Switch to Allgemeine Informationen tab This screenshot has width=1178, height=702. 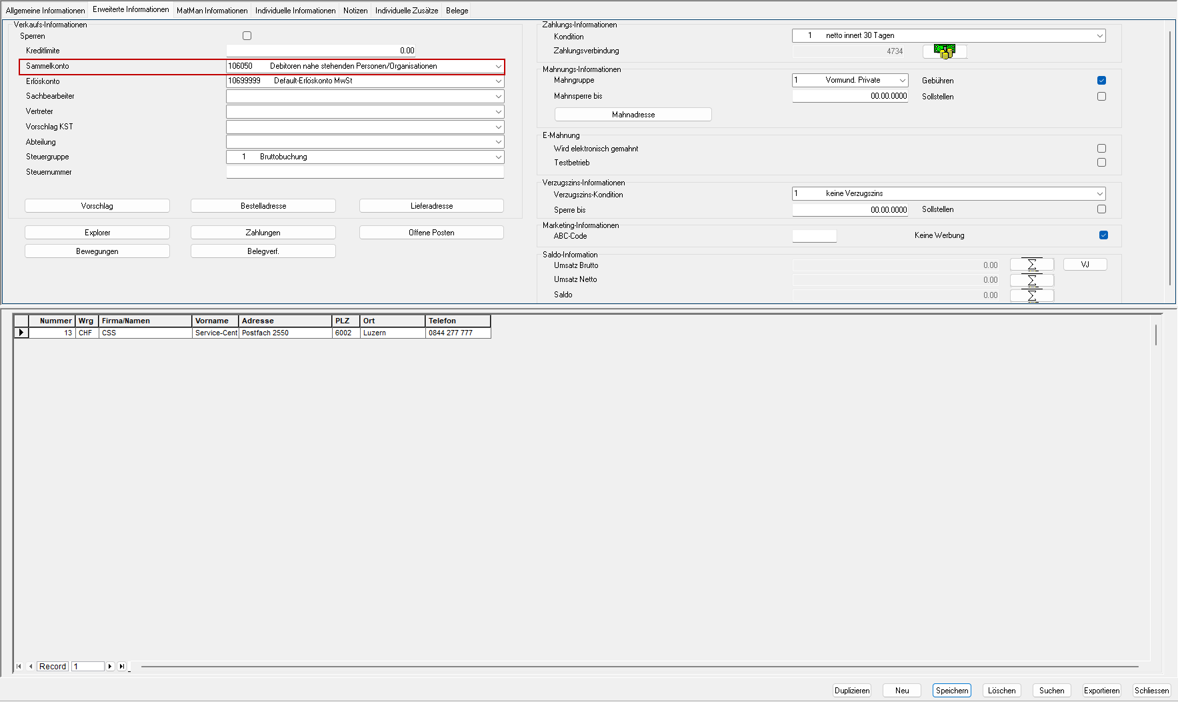[45, 11]
